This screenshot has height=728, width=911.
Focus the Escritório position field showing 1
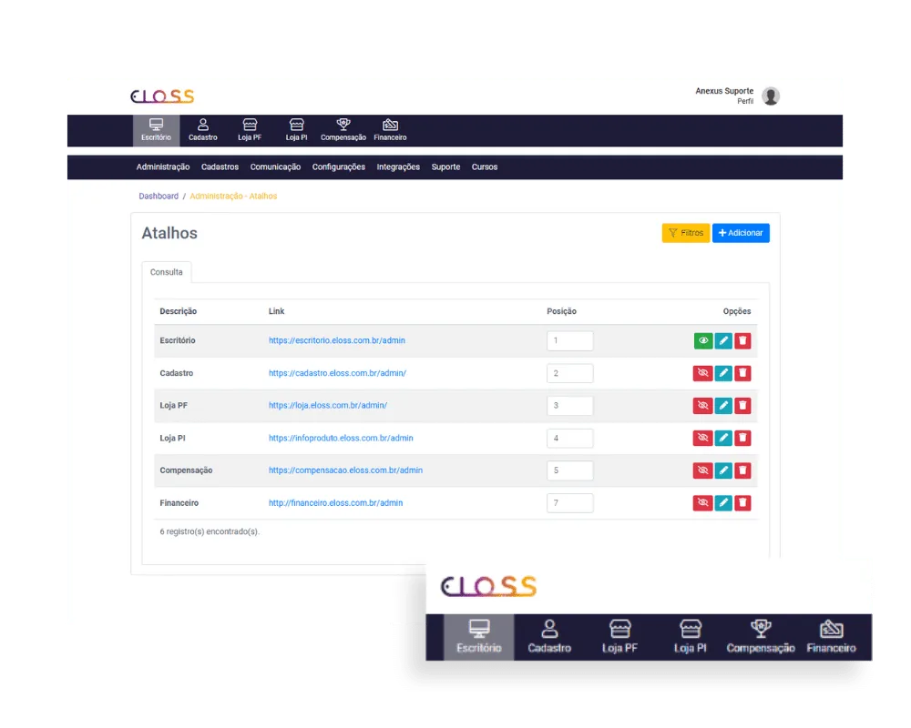(x=570, y=340)
